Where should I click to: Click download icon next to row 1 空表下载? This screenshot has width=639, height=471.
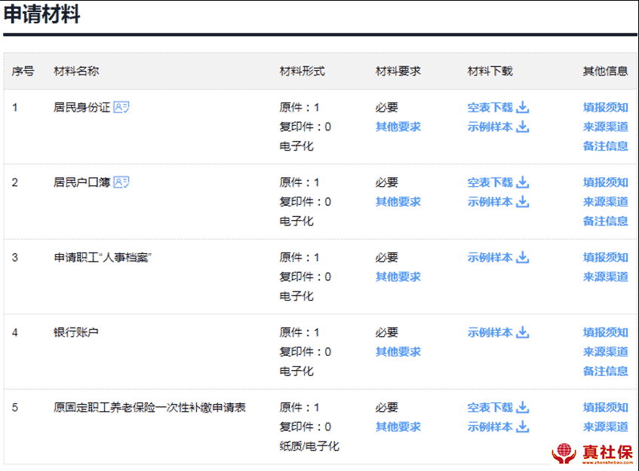pyautogui.click(x=523, y=107)
